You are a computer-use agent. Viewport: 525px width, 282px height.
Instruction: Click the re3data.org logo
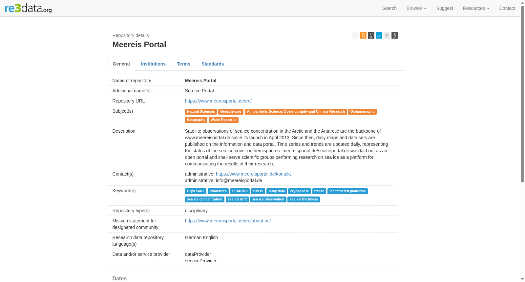[28, 8]
